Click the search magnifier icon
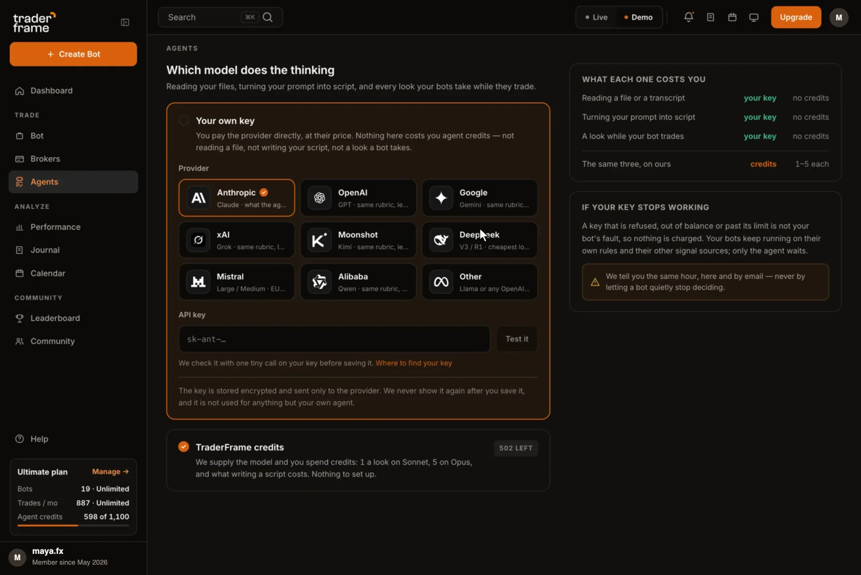This screenshot has width=861, height=575. tap(268, 17)
